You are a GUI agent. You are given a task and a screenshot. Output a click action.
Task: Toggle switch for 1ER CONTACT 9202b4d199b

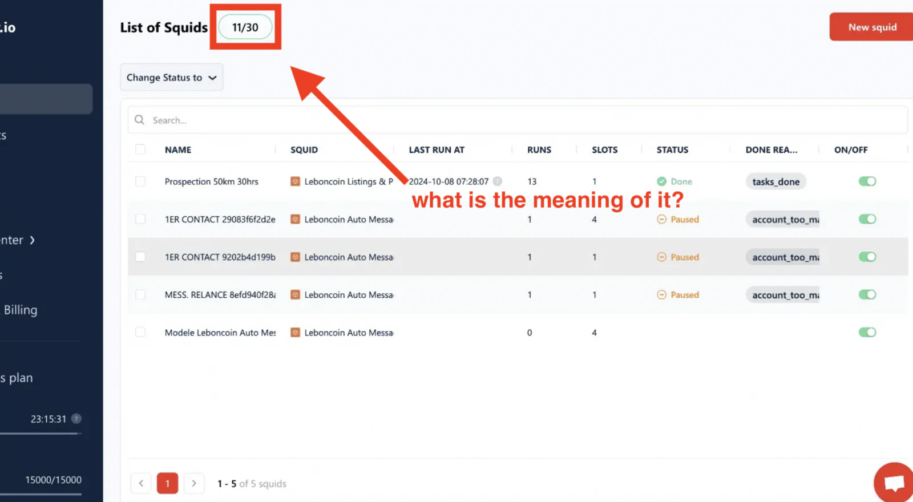pyautogui.click(x=867, y=257)
